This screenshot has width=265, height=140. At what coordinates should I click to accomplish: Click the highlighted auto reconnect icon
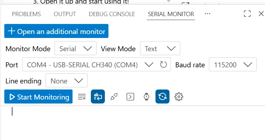point(162,97)
